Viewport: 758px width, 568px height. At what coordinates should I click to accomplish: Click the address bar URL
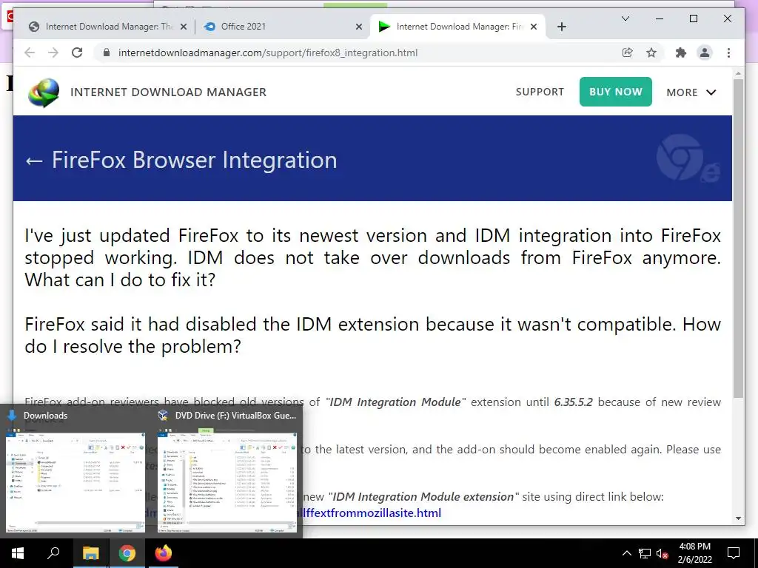tap(268, 53)
